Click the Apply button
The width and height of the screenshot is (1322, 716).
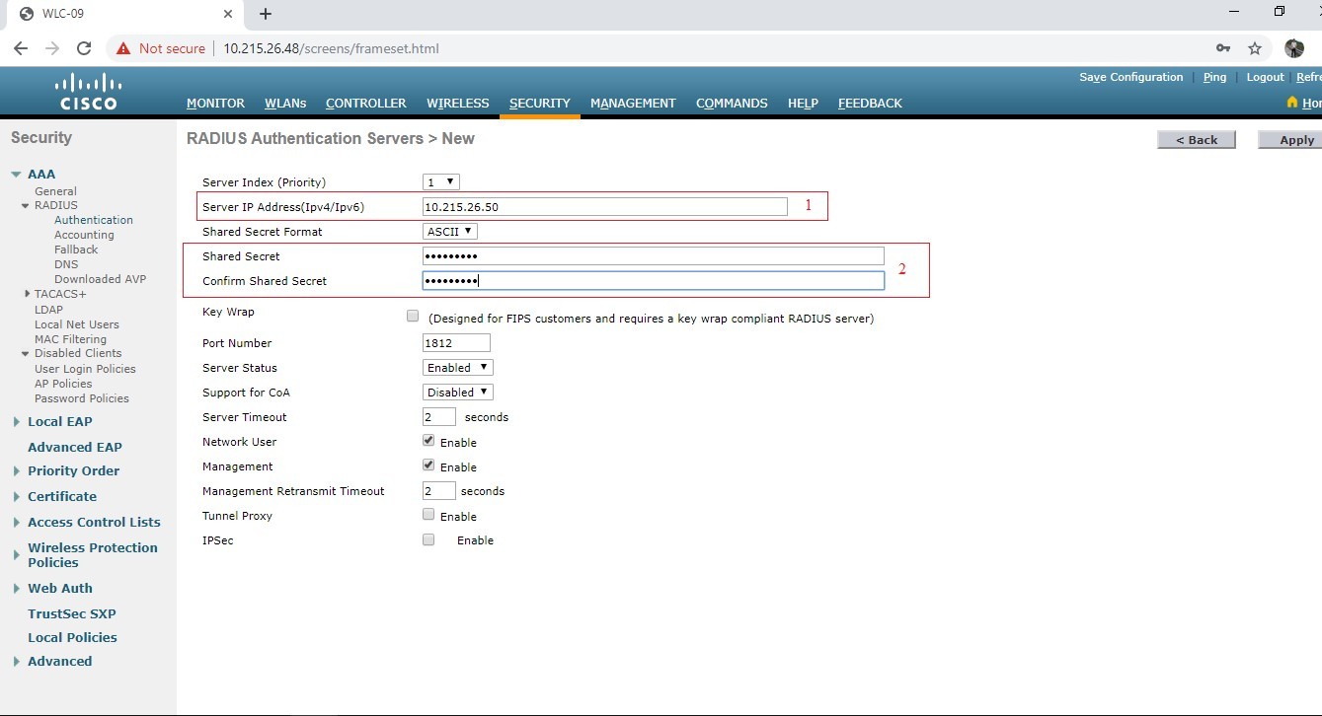pyautogui.click(x=1292, y=140)
